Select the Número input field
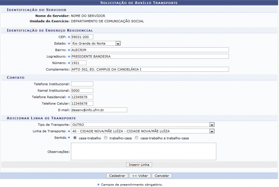 point(78,63)
